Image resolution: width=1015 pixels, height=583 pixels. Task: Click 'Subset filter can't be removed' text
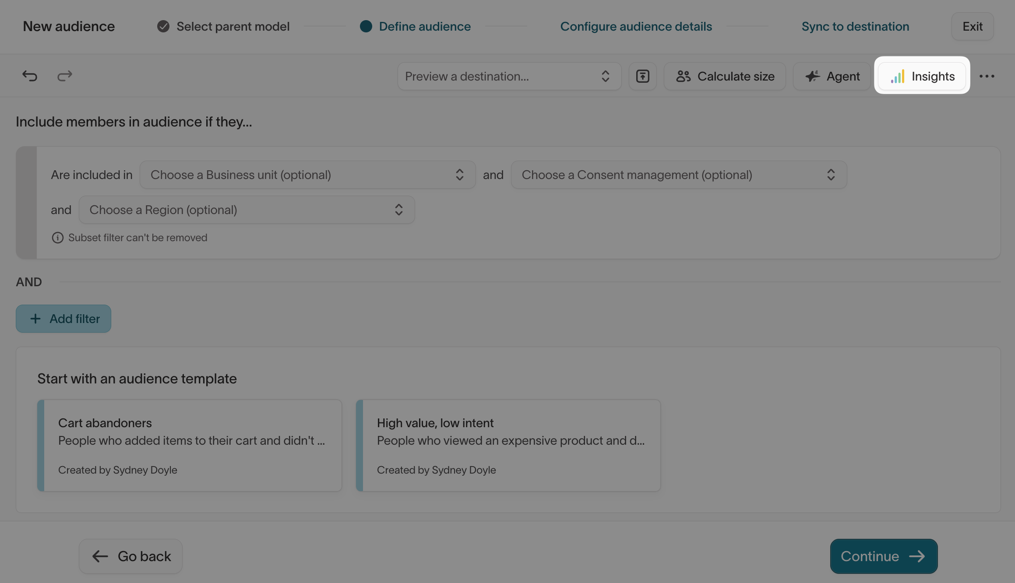pyautogui.click(x=137, y=238)
